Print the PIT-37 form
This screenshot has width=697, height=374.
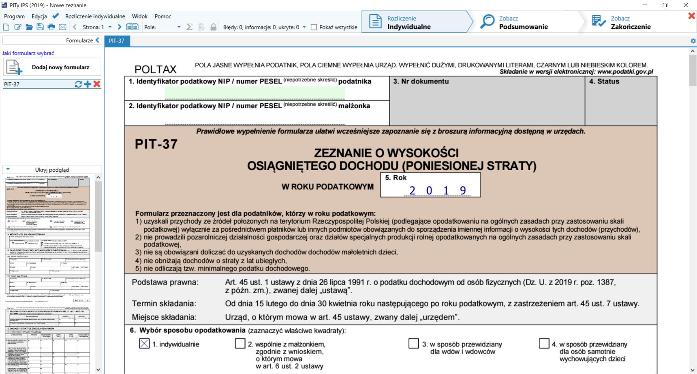[51, 27]
